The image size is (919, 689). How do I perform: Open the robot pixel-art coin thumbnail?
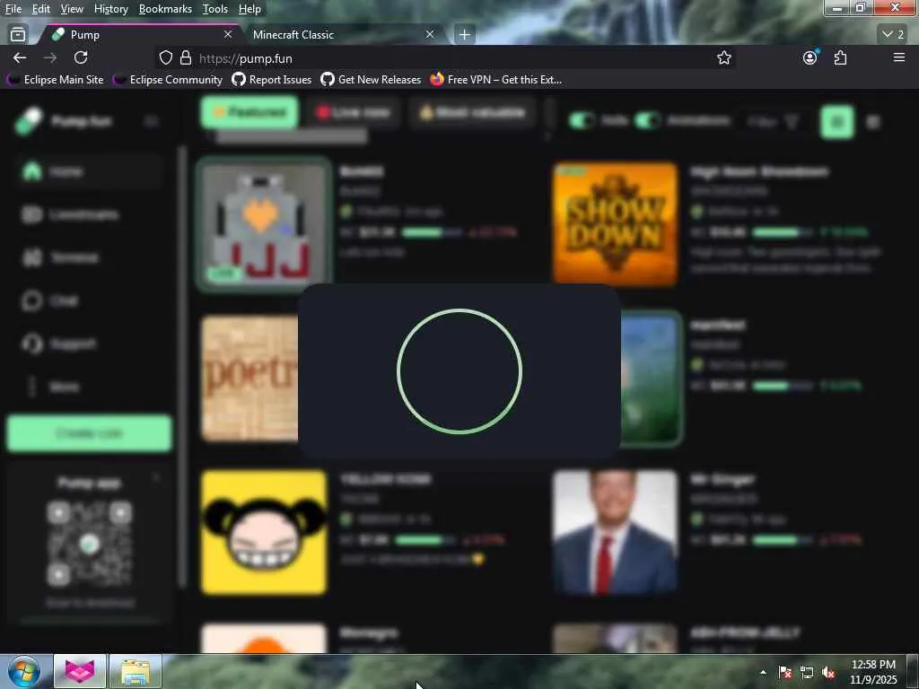click(x=265, y=224)
